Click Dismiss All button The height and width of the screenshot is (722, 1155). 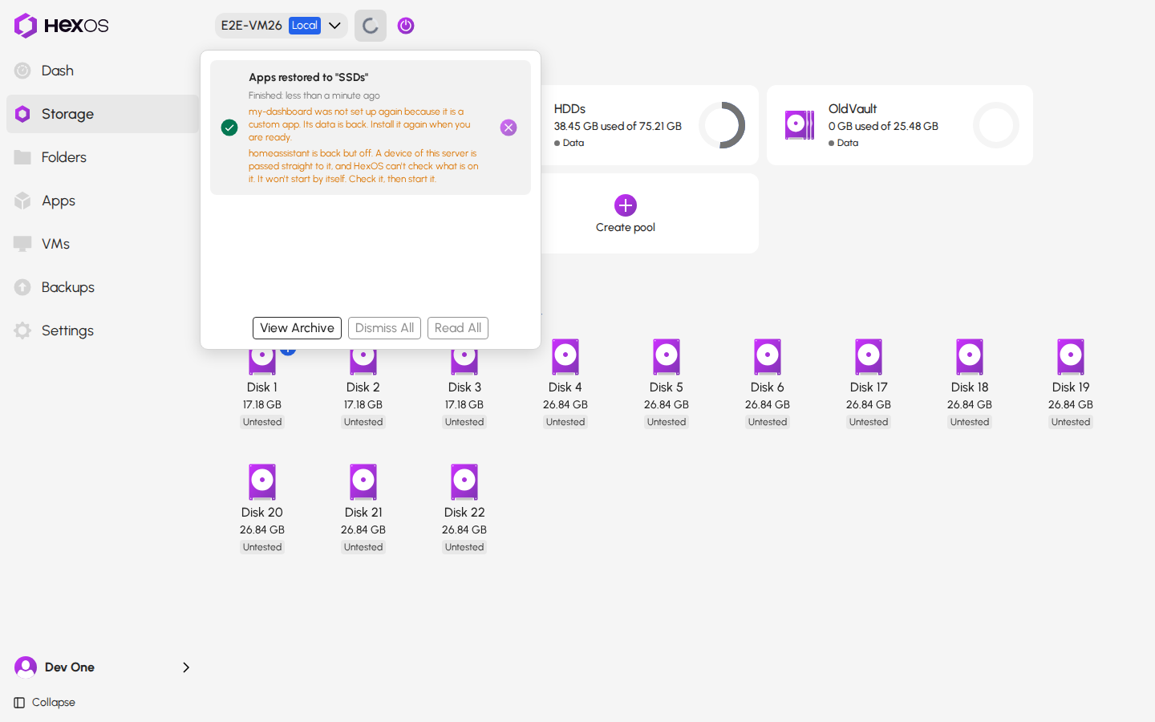tap(384, 328)
